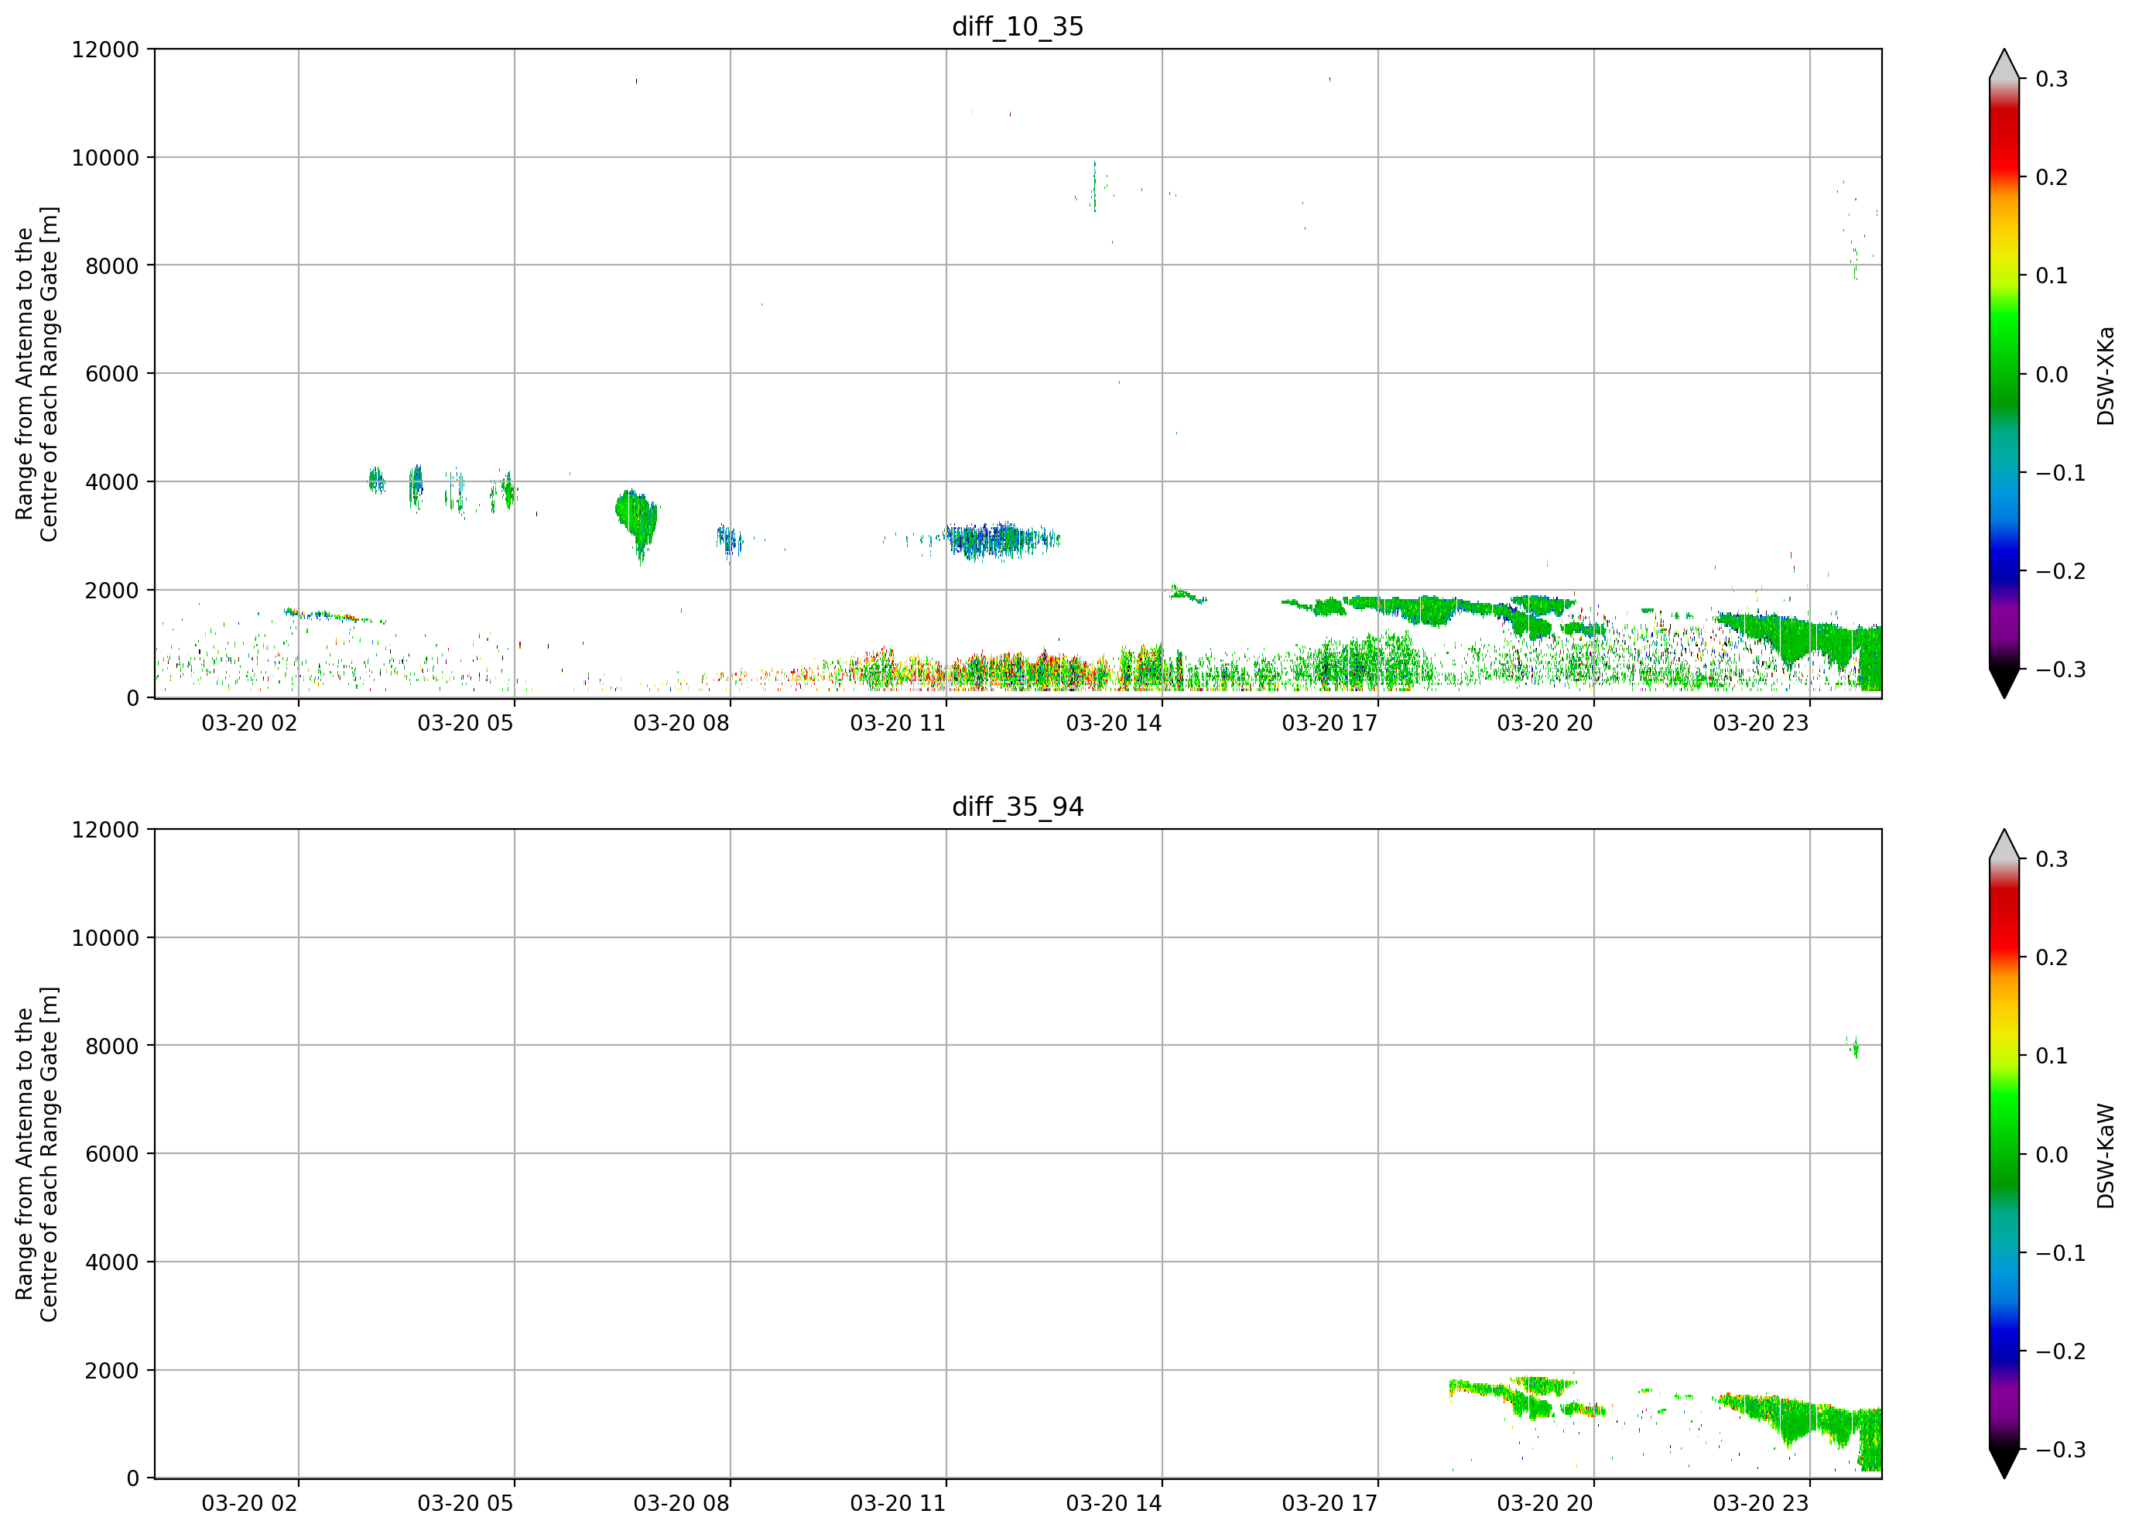2132x1531 pixels.
Task: Click the y-axis range label of diff_35_94
Action: [x=36, y=1154]
